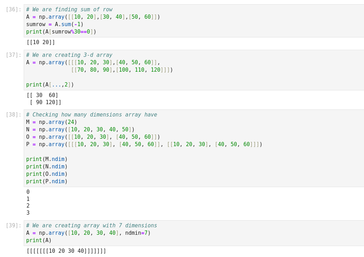Click the '[ 90 120]]' output row
364x257 pixels.
pos(45,102)
